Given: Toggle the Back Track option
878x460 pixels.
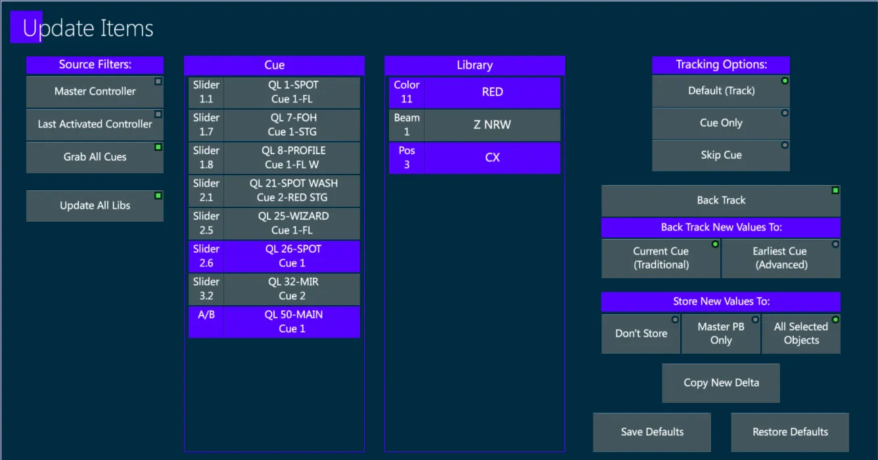Looking at the screenshot, I should point(721,200).
